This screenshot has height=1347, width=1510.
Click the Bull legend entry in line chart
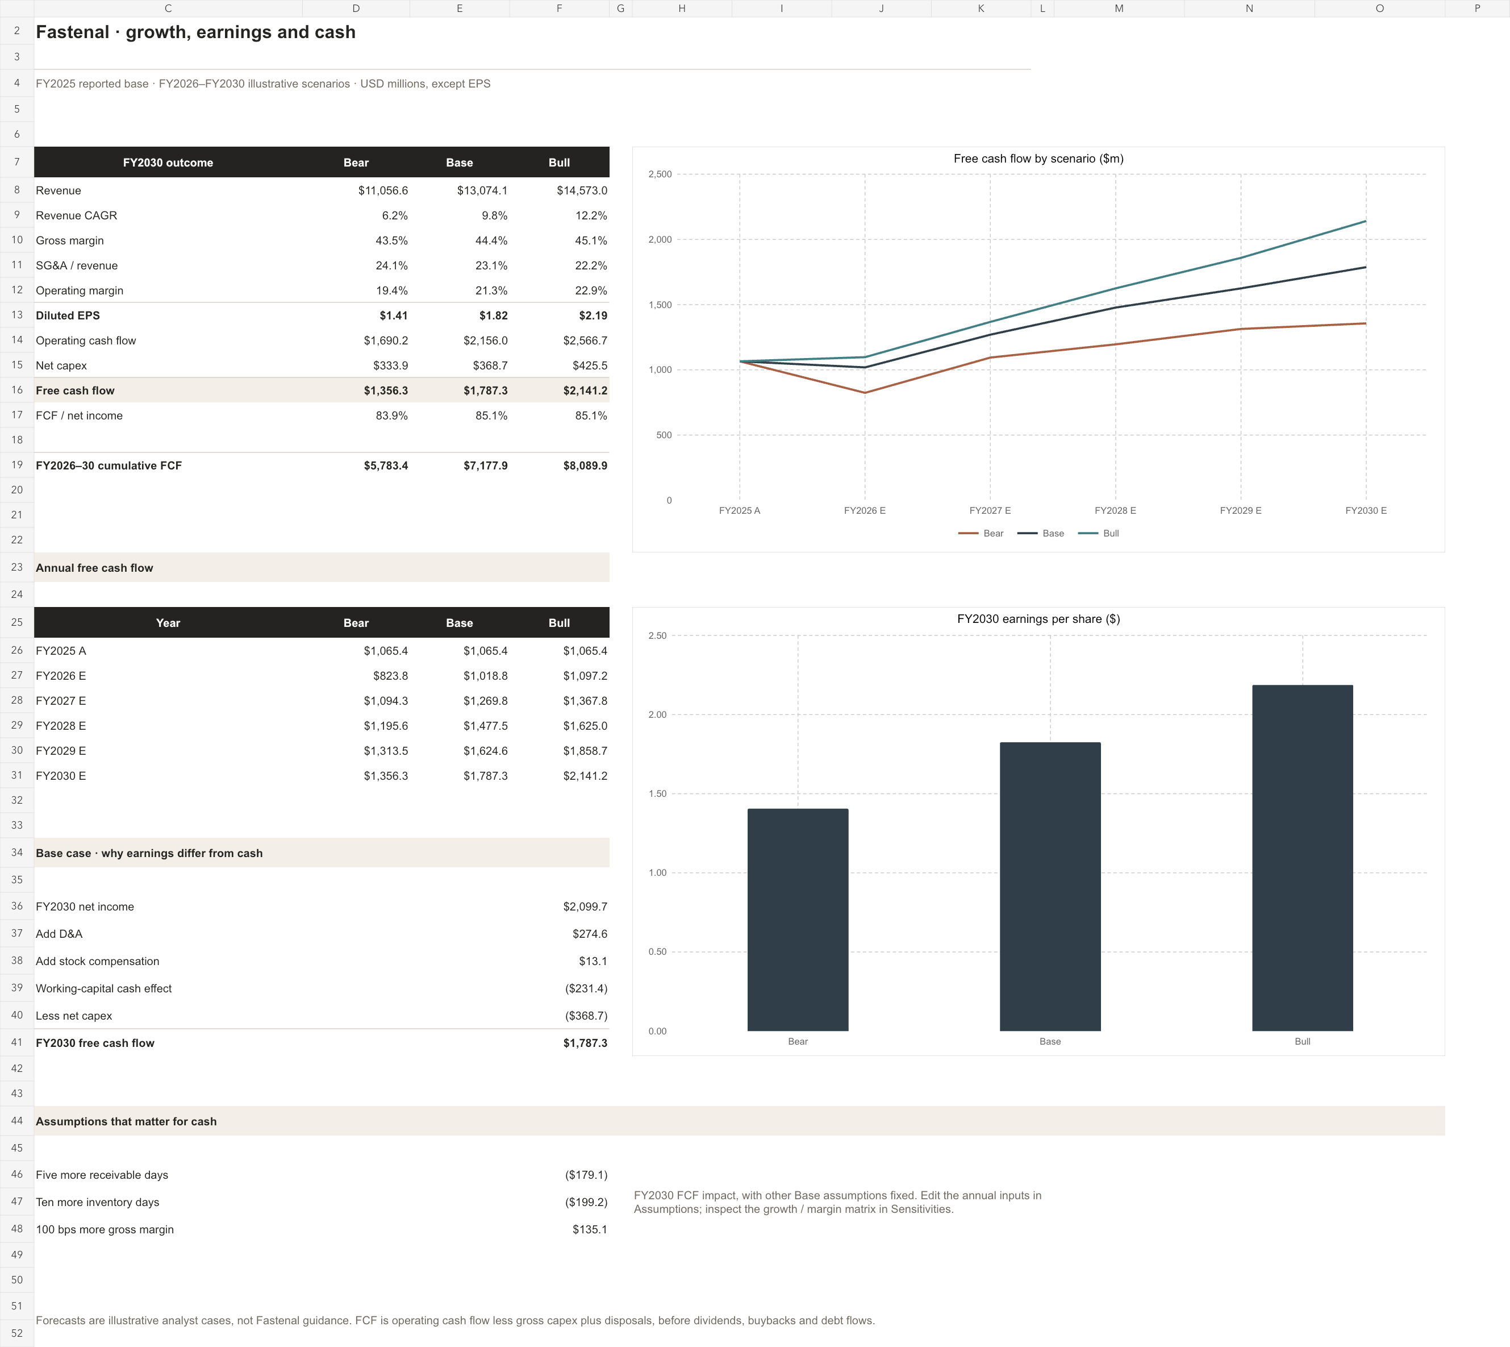click(x=1099, y=533)
